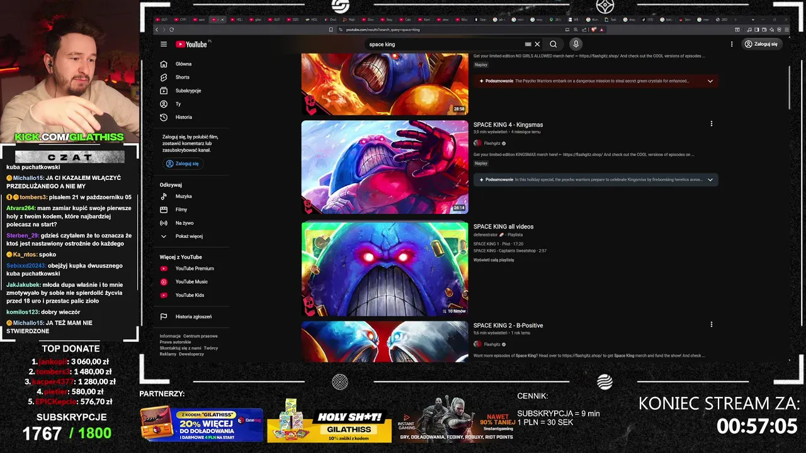Run search with the magnifier button
This screenshot has height=453, width=806.
[553, 44]
